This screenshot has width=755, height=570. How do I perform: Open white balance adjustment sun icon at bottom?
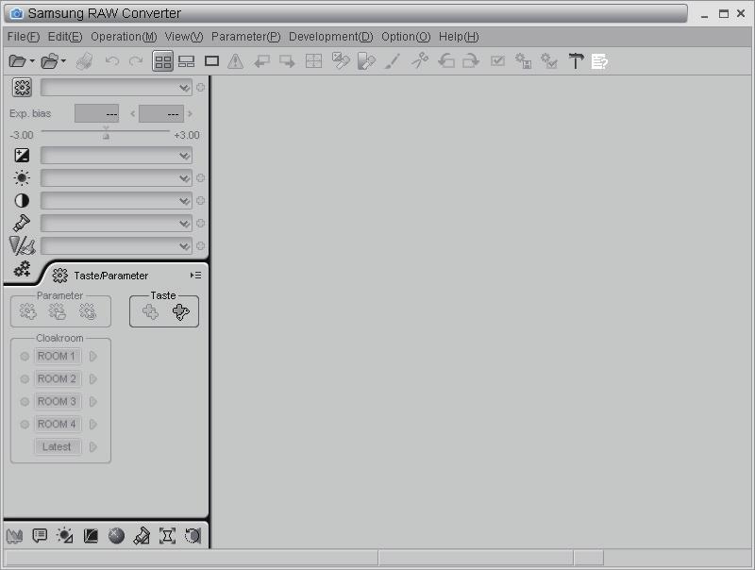[64, 535]
